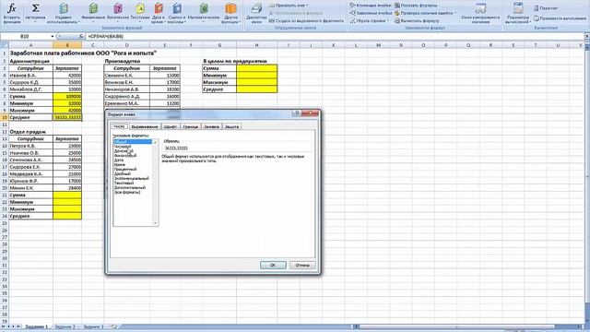Image resolution: width=590 pixels, height=332 pixels.
Task: Switch to the Защита tab
Action: pos(231,127)
